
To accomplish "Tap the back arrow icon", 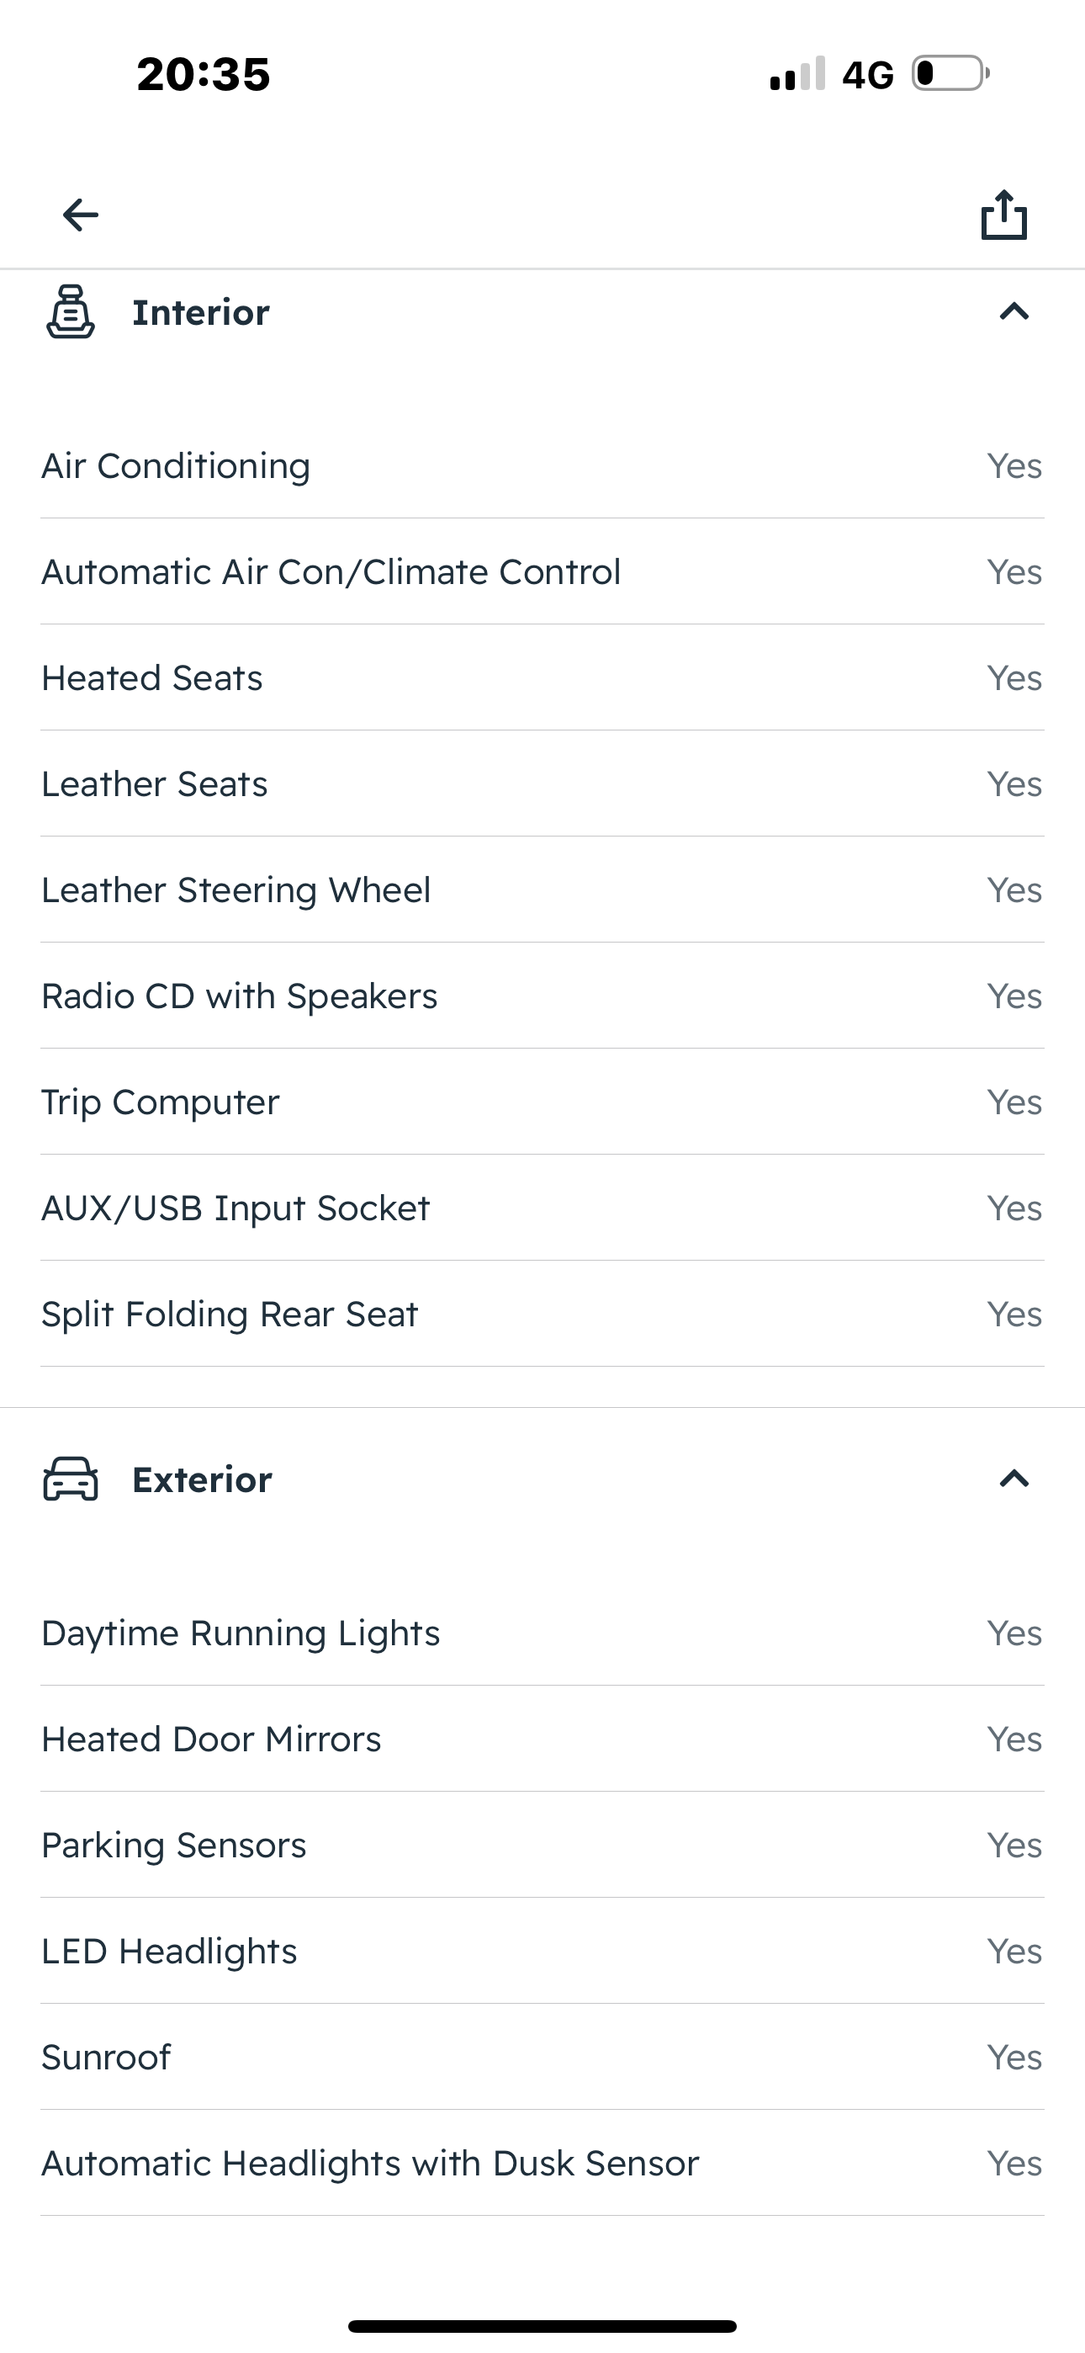I will [x=81, y=215].
